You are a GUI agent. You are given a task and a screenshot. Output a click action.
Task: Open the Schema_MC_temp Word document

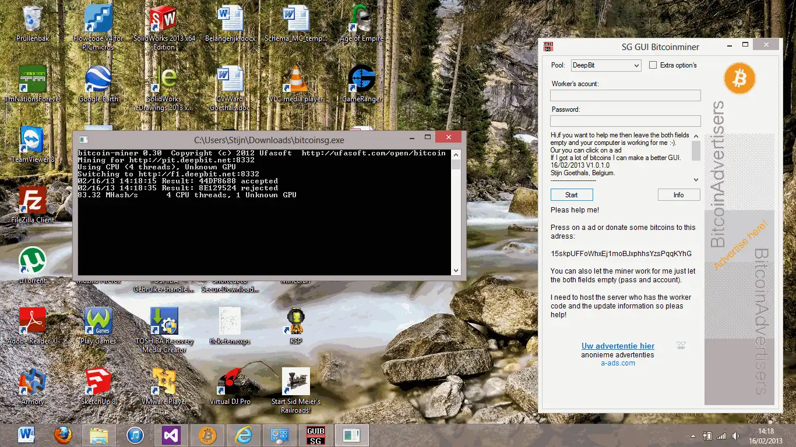coord(296,23)
